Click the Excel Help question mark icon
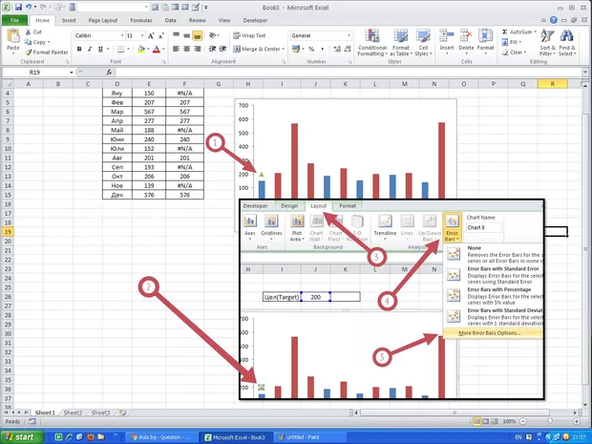592x444 pixels. click(x=554, y=20)
